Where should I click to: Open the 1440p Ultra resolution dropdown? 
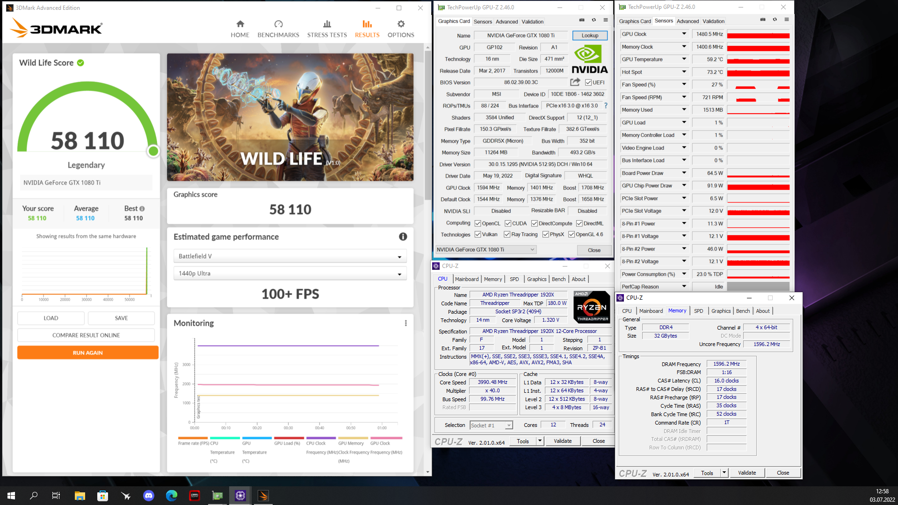pyautogui.click(x=290, y=274)
